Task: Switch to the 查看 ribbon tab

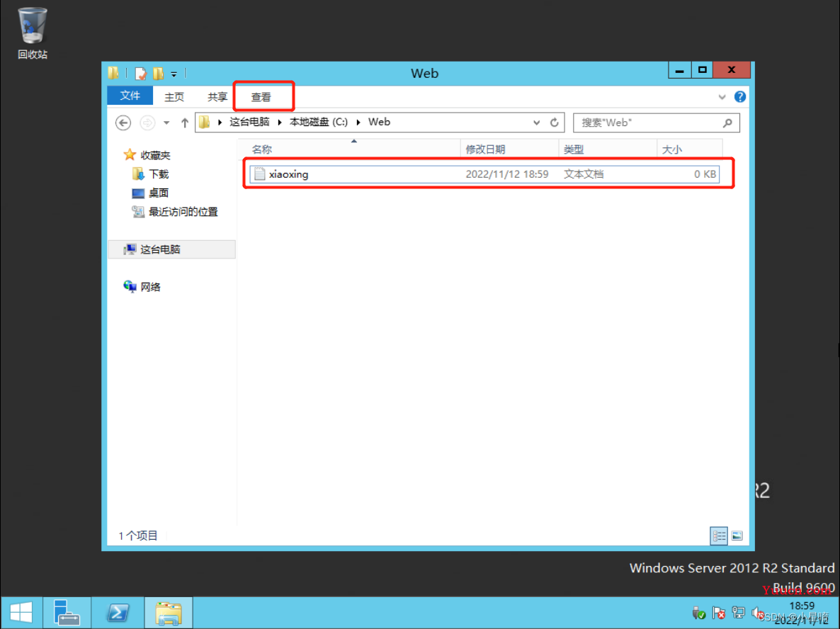Action: point(261,97)
